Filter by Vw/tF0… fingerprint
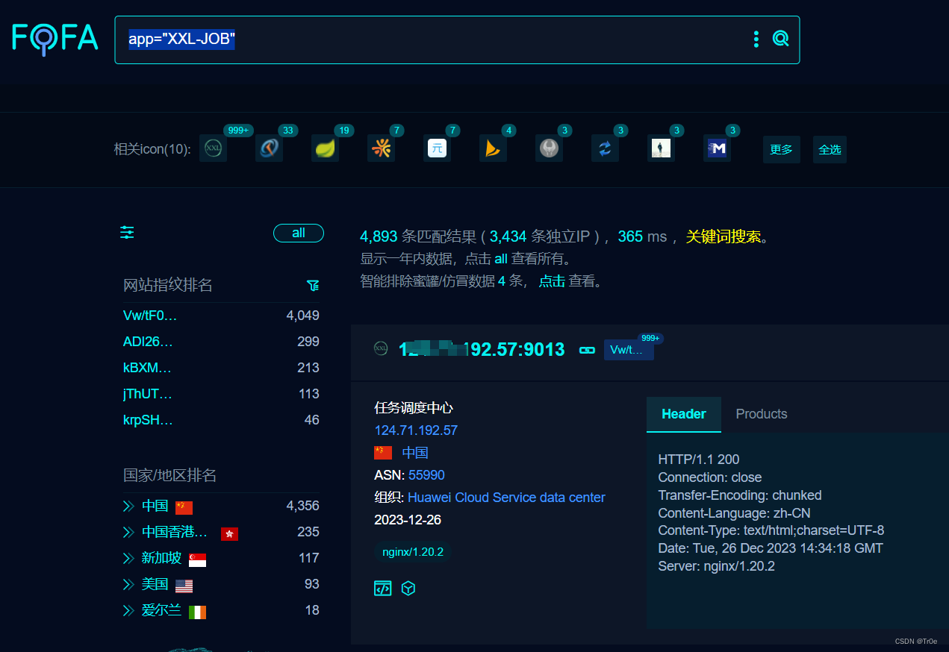Screen dimensions: 949x652 [150, 316]
